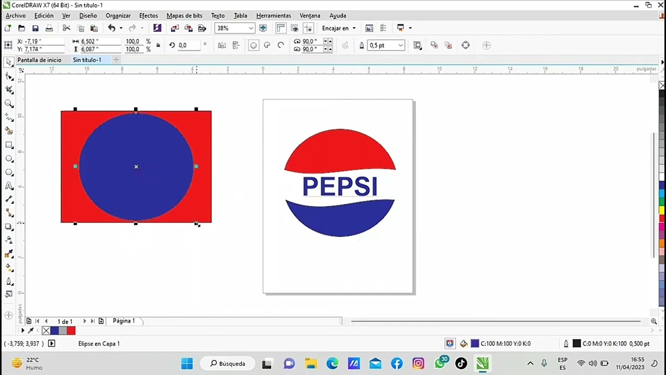The image size is (666, 375).
Task: Select the Pick tool arrow
Action: [x=9, y=63]
